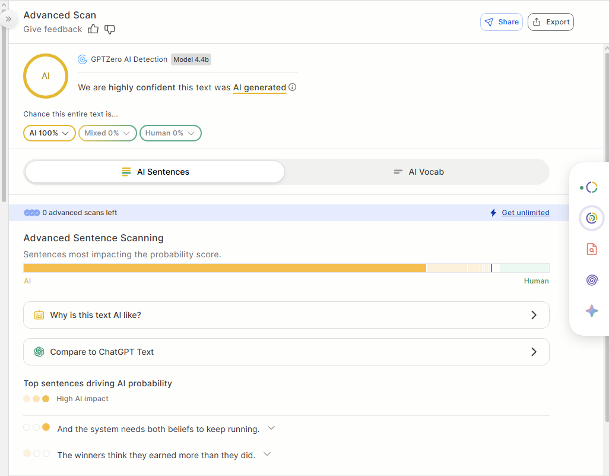Give thumbs up feedback
This screenshot has width=609, height=476.
(x=93, y=29)
